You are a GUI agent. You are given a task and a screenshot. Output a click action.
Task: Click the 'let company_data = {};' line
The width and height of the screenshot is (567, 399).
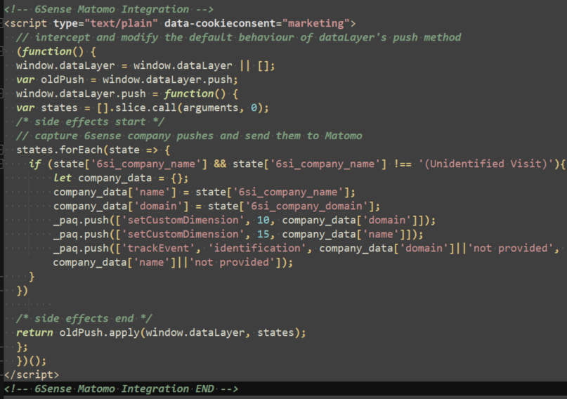coord(121,178)
